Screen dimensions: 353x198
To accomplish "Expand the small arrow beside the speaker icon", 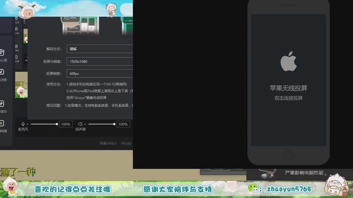I will pyautogui.click(x=85, y=124).
